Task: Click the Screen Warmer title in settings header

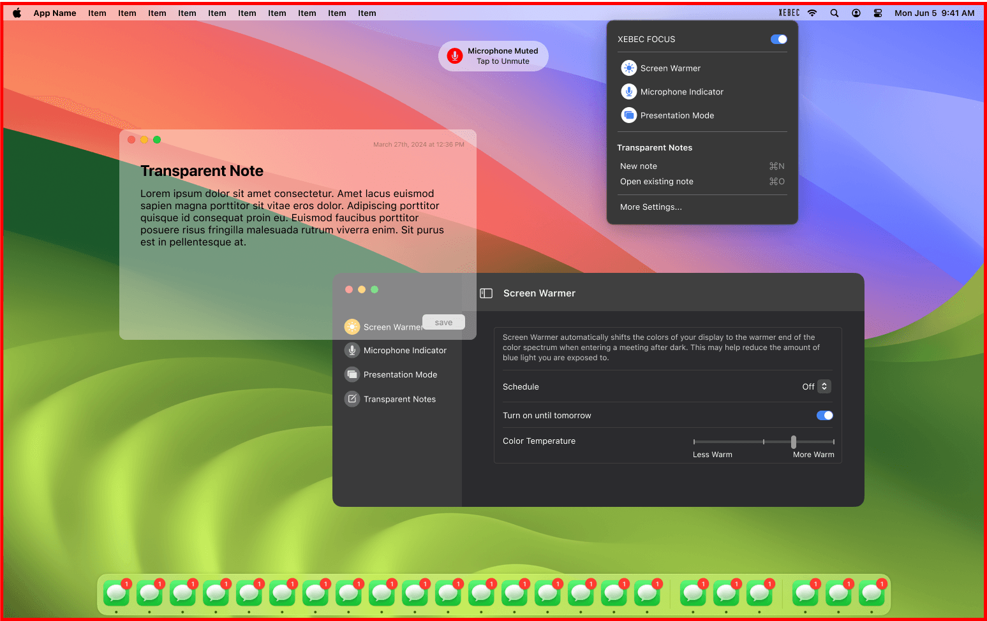Action: point(539,293)
